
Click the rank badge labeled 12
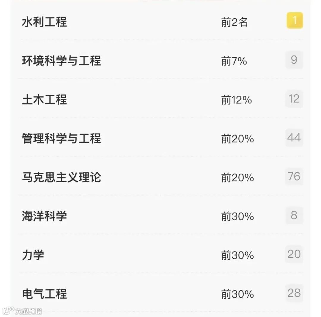(x=294, y=99)
